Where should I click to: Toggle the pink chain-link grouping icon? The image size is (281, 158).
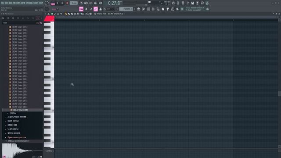point(96,9)
